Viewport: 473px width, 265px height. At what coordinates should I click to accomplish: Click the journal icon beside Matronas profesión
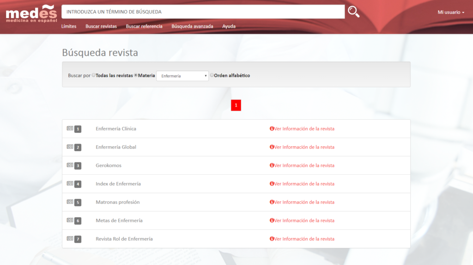click(x=70, y=202)
